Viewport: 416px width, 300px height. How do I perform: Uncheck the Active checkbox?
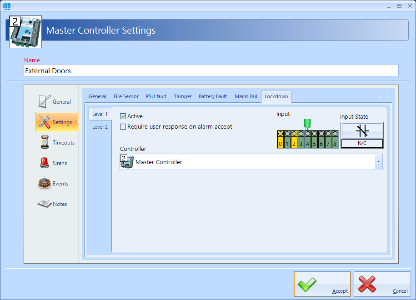pos(123,116)
